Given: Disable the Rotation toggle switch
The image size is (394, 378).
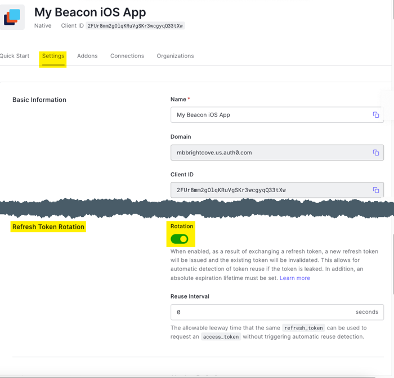Looking at the screenshot, I should (180, 239).
